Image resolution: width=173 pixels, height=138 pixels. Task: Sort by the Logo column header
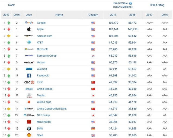point(29,15)
